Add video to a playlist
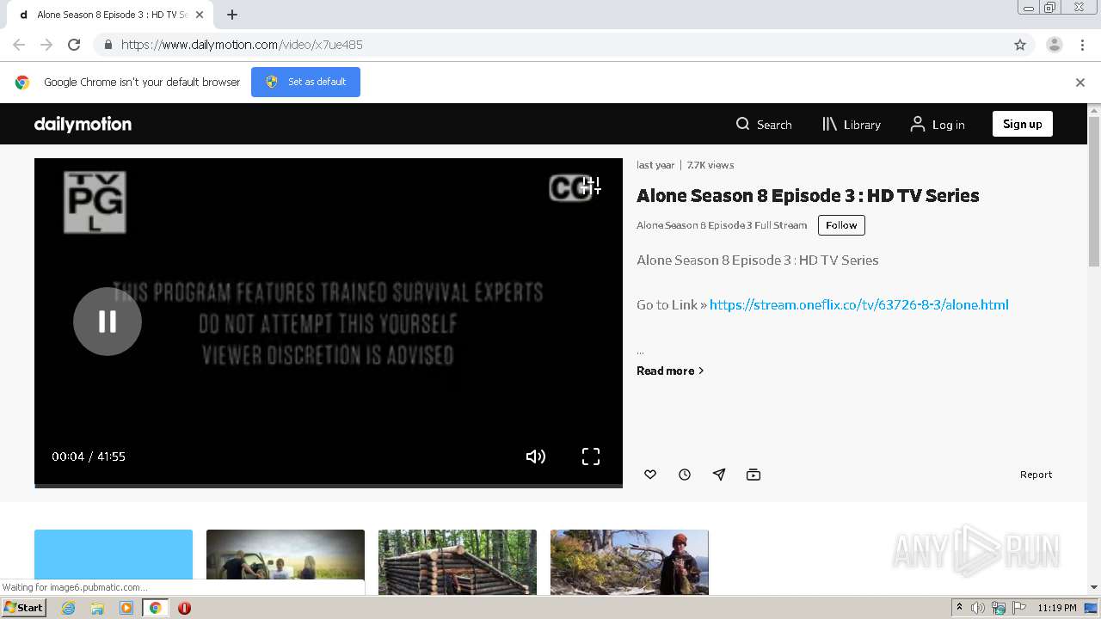This screenshot has width=1101, height=619. (753, 475)
